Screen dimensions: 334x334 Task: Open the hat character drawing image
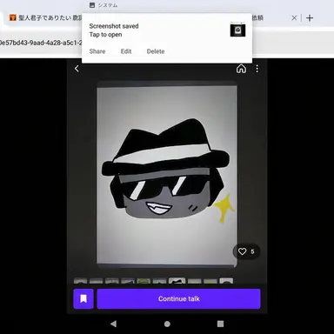click(167, 175)
